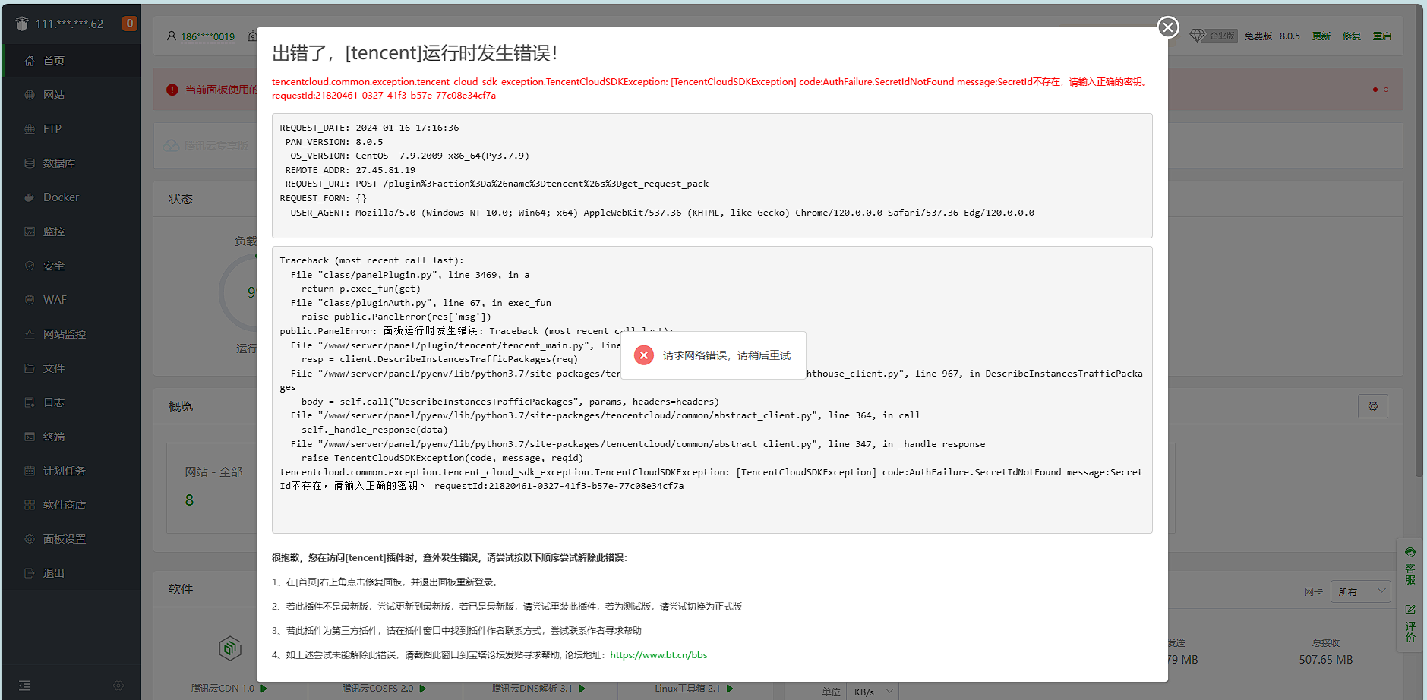This screenshot has height=700, width=1427.
Task: Click the red X icon in network error toast
Action: [x=644, y=355]
